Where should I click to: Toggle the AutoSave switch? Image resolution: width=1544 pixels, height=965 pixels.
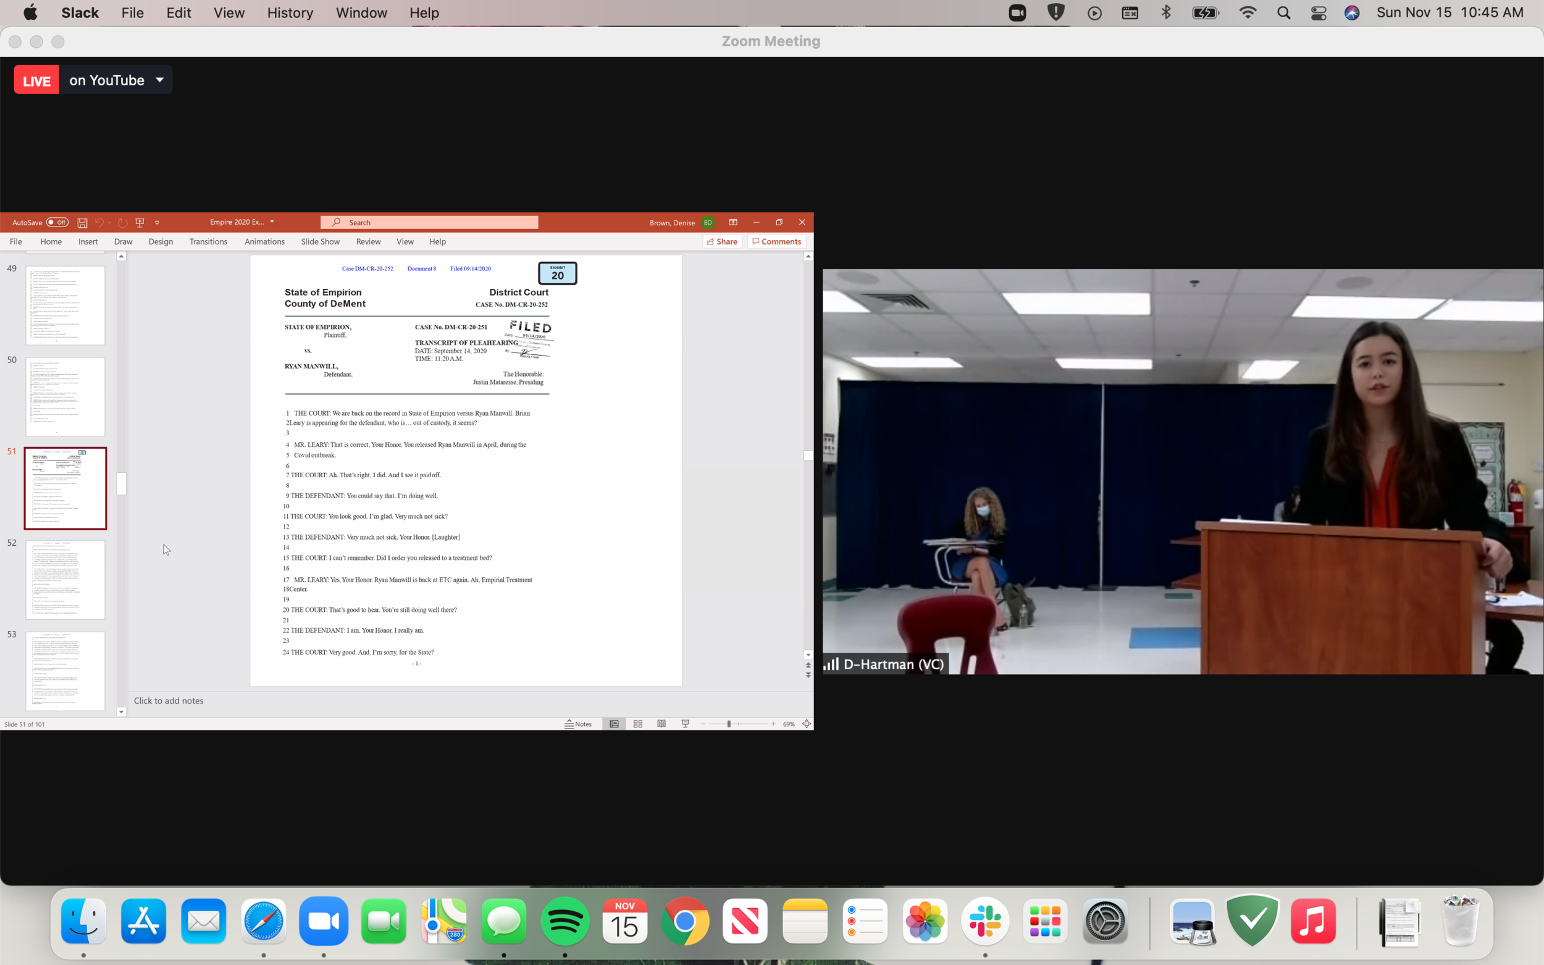point(57,223)
